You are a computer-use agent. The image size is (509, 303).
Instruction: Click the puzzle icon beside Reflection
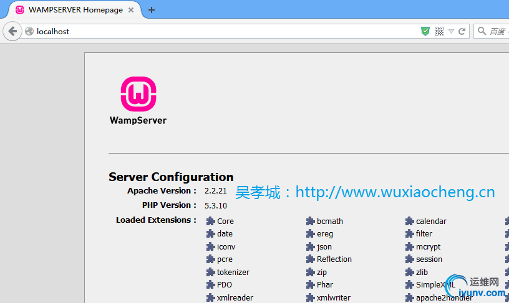tap(311, 259)
